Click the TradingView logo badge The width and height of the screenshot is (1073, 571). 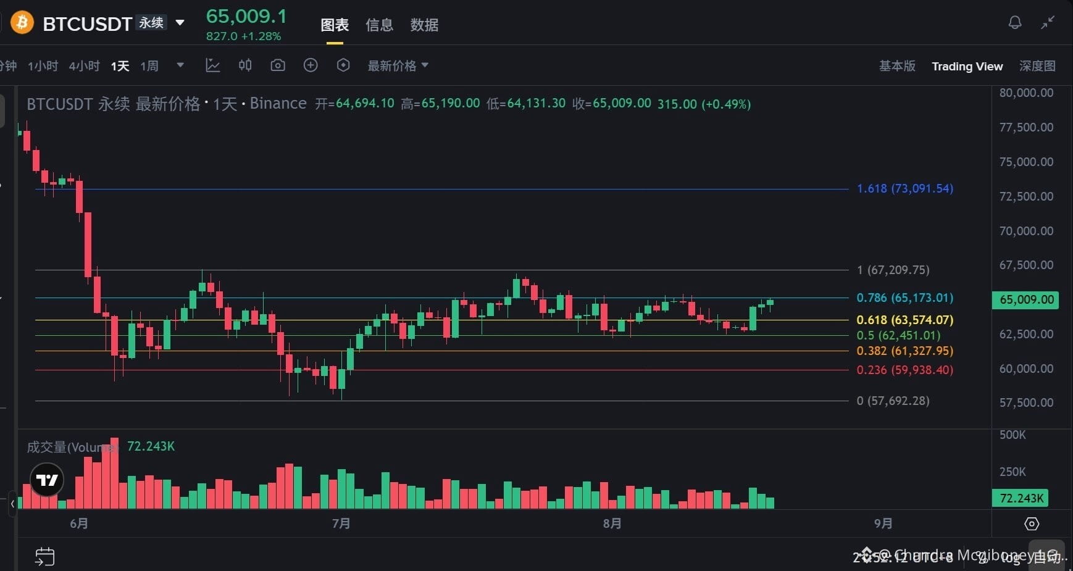(47, 480)
